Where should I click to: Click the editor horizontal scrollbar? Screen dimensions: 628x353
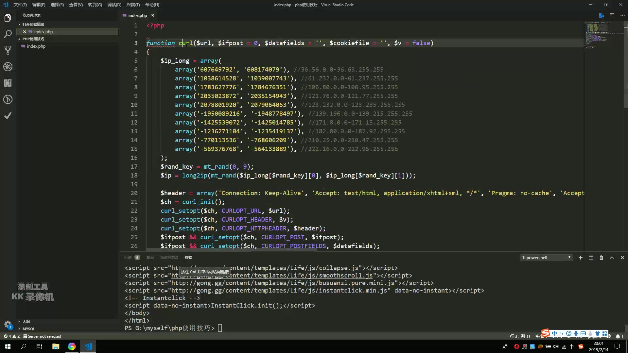(x=232, y=250)
